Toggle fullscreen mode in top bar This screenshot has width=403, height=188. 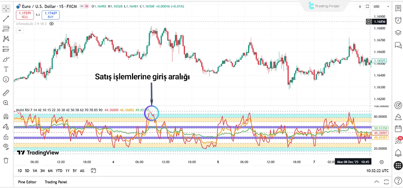click(x=368, y=6)
